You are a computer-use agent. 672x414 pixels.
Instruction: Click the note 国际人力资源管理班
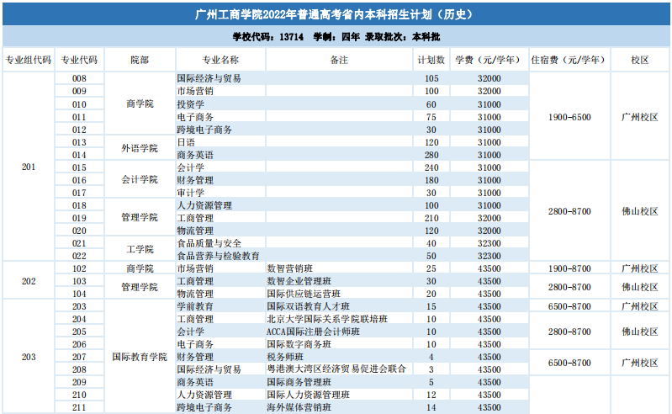click(x=308, y=395)
